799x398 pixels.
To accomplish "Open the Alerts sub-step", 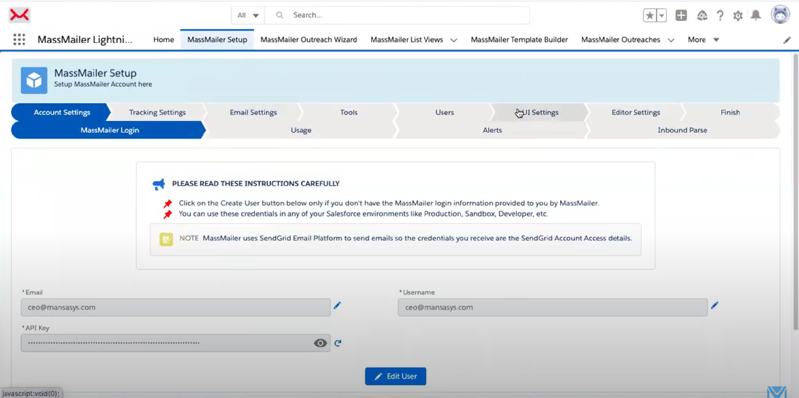I will (492, 130).
